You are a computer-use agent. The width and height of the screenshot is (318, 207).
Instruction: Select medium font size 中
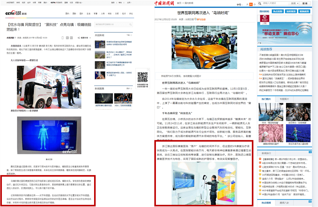pyautogui.click(x=251, y=4)
